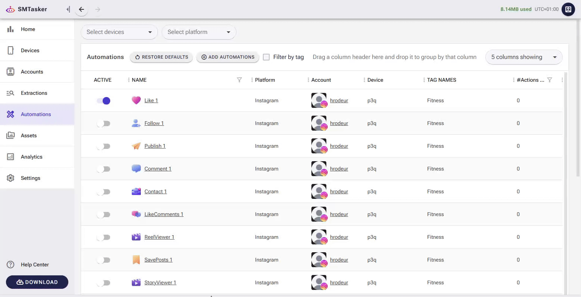Open the Devices page in sidebar
The height and width of the screenshot is (297, 581).
click(37, 50)
